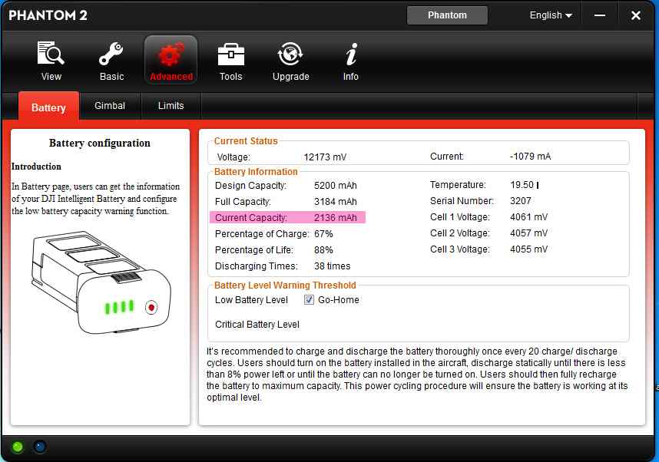This screenshot has width=659, height=462.
Task: Open the Limits tab
Action: click(x=171, y=106)
